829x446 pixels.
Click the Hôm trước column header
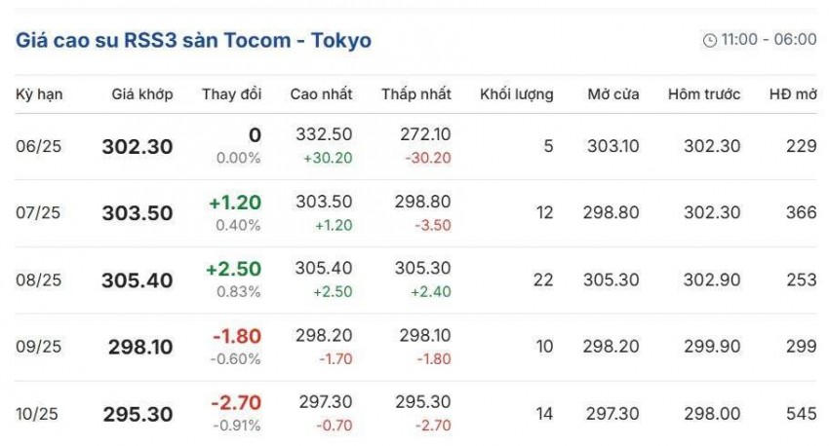(x=704, y=94)
